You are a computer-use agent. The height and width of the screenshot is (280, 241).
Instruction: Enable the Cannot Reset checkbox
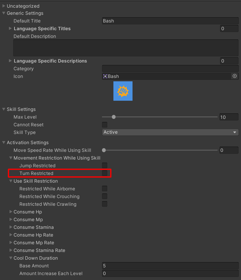pyautogui.click(x=104, y=125)
